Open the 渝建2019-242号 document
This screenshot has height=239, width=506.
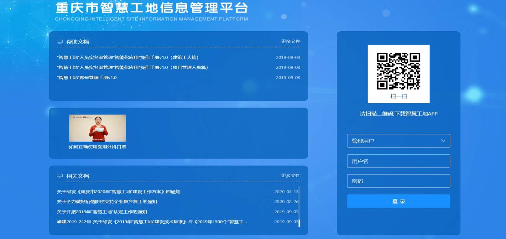click(x=152, y=222)
